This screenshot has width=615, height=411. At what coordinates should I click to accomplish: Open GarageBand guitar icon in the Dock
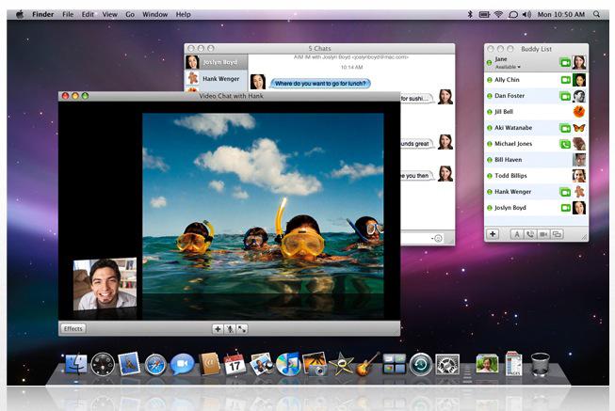coord(367,364)
